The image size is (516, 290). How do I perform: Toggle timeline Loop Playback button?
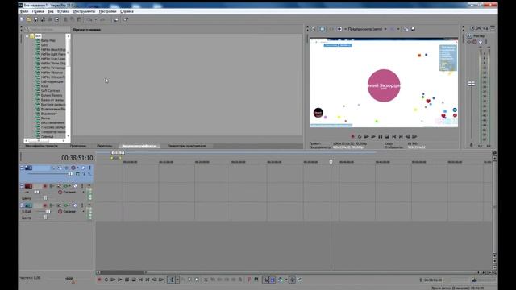[x=106, y=280]
